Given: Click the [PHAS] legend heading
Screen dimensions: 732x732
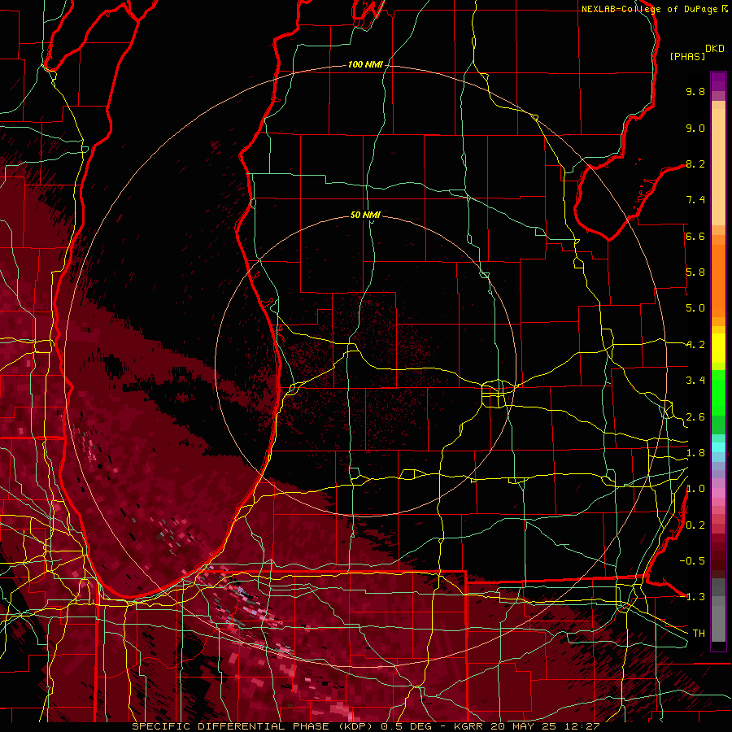Looking at the screenshot, I should (687, 56).
